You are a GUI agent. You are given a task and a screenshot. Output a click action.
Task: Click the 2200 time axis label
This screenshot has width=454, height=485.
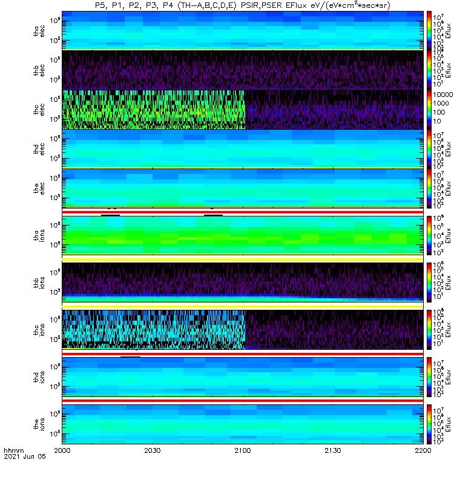(x=423, y=450)
